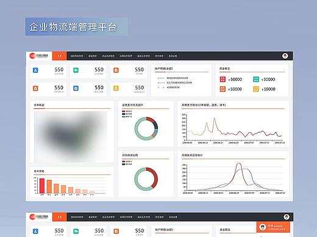Viewport: 317px width, 237px height.
Task: Click the orange icon stat card in lower dashboard
Action: point(128,232)
